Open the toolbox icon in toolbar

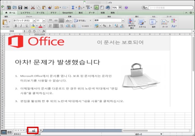pos(102,7)
